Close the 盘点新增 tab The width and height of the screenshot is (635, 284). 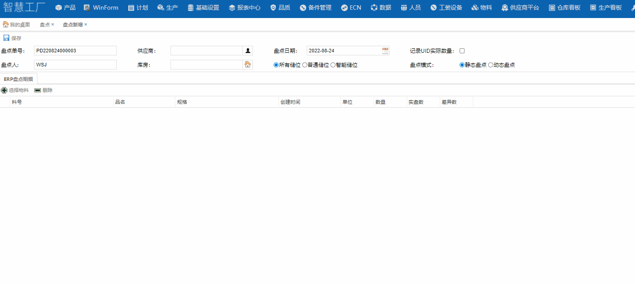click(x=86, y=25)
